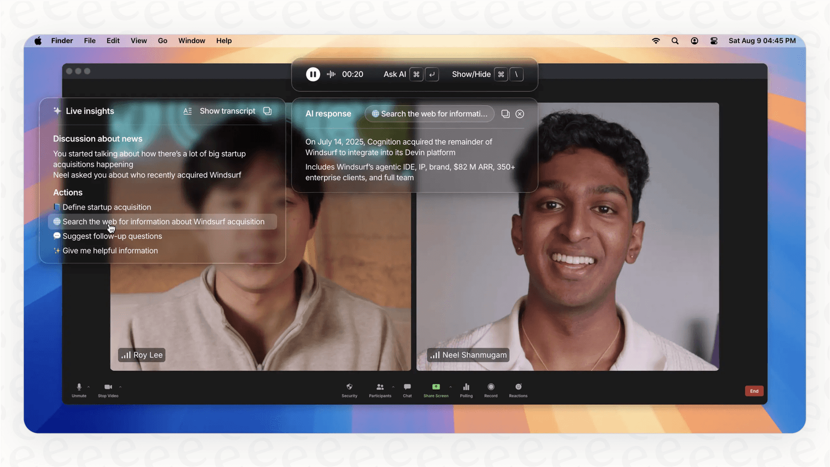Open Polling from the toolbar
The height and width of the screenshot is (467, 830).
click(466, 387)
